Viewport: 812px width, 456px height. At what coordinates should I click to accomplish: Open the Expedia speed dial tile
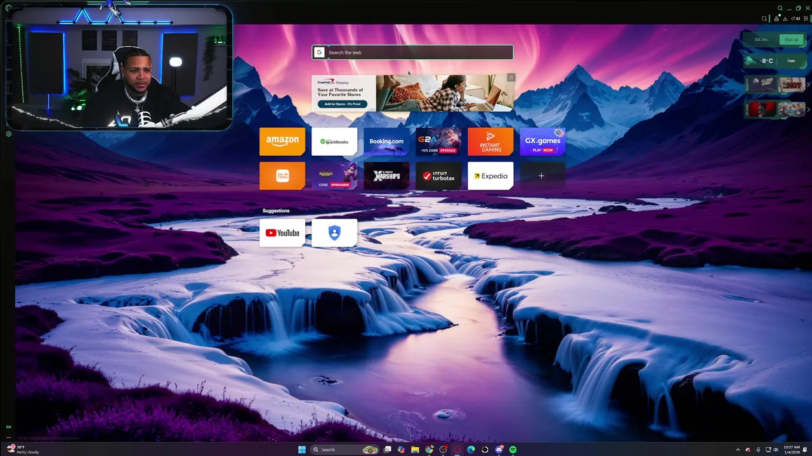tap(490, 176)
